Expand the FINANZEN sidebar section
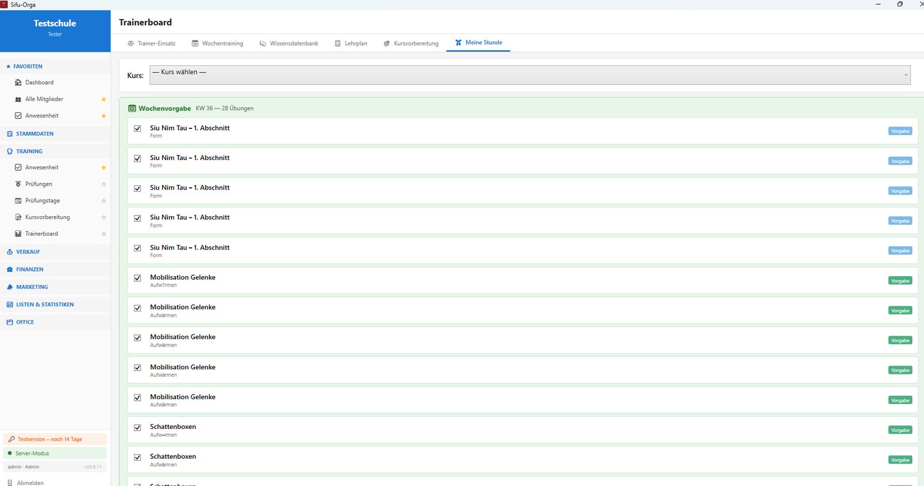This screenshot has height=486, width=924. click(x=55, y=269)
